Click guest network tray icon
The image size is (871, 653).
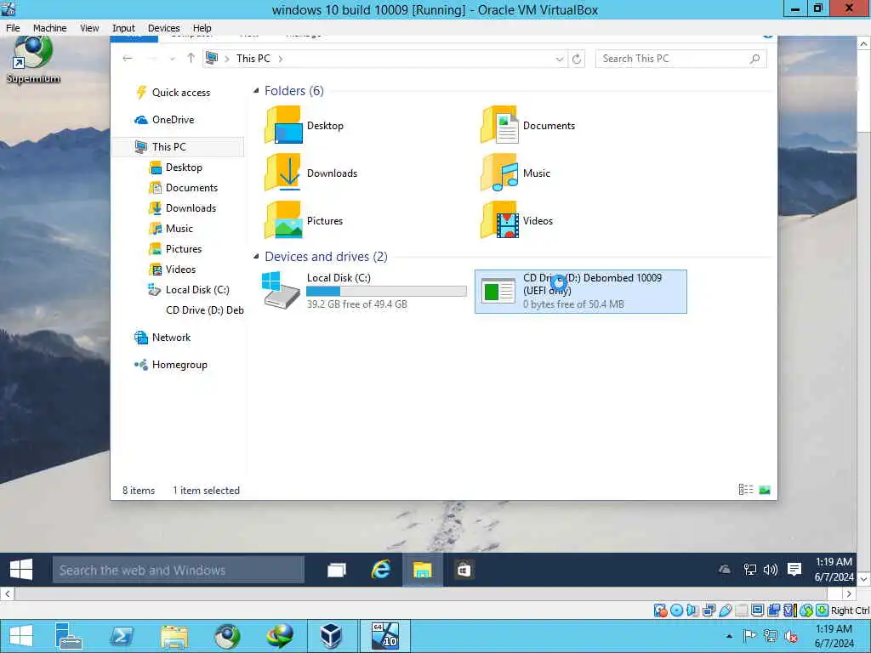tap(750, 569)
